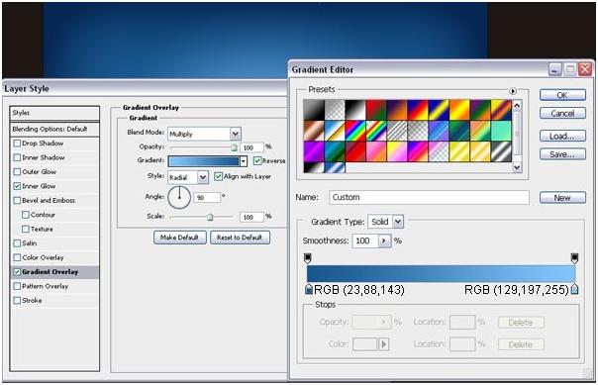Enable Bevel and Emboss checkbox

click(x=17, y=201)
